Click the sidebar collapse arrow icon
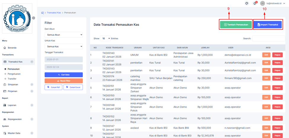 coord(33,18)
